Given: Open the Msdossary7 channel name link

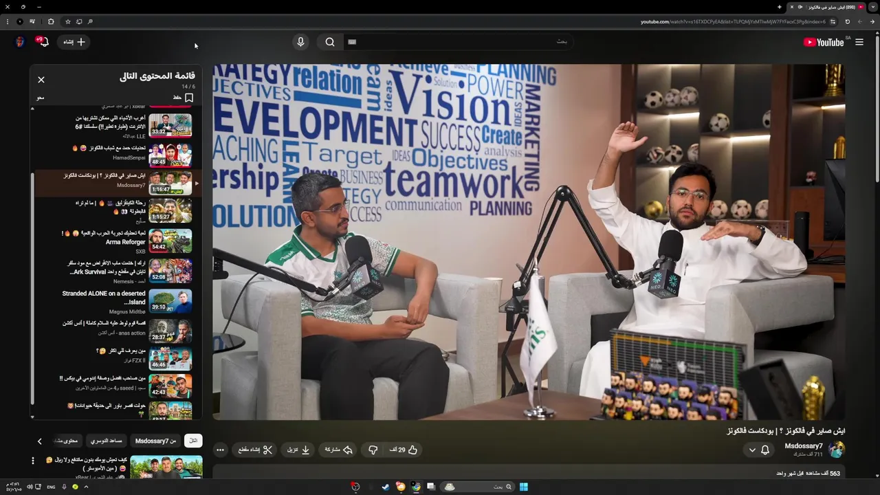Looking at the screenshot, I should (x=804, y=446).
